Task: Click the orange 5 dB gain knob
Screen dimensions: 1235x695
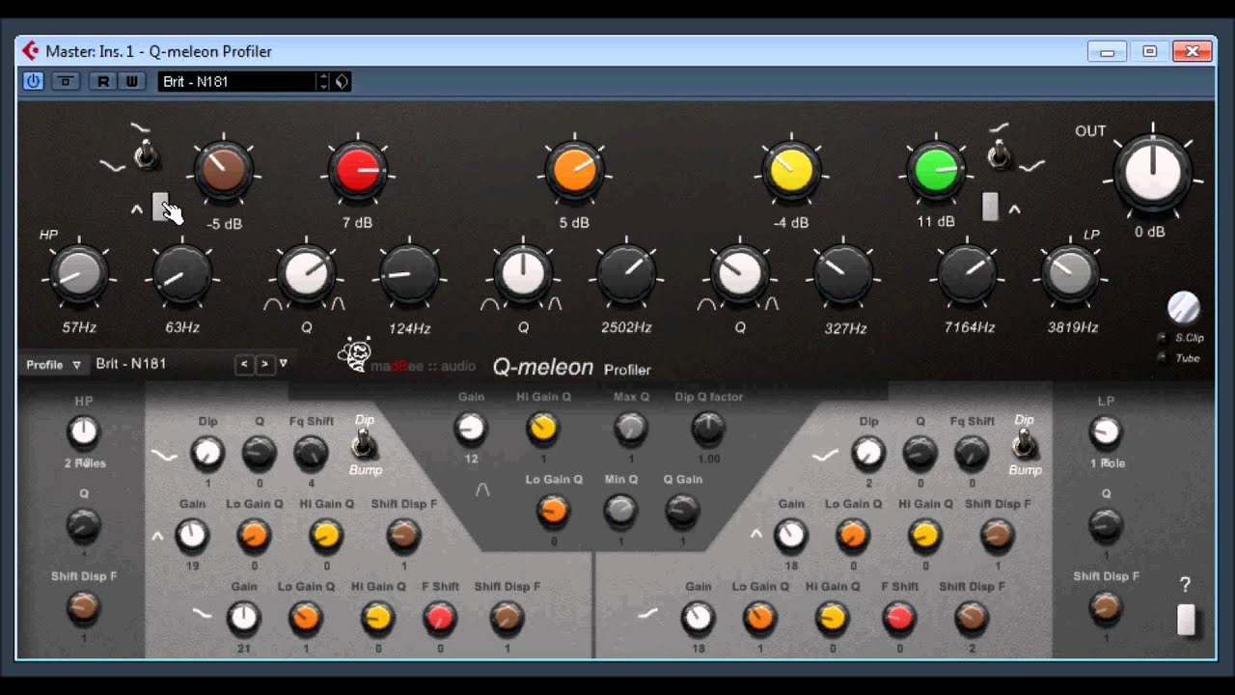Action: pos(574,172)
